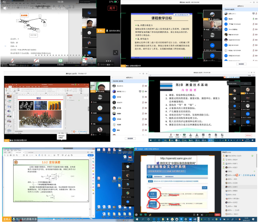Viewport: 258px width, 223px height.
Task: Turn on video in mobile meeting toolbar
Action: click(37, 60)
